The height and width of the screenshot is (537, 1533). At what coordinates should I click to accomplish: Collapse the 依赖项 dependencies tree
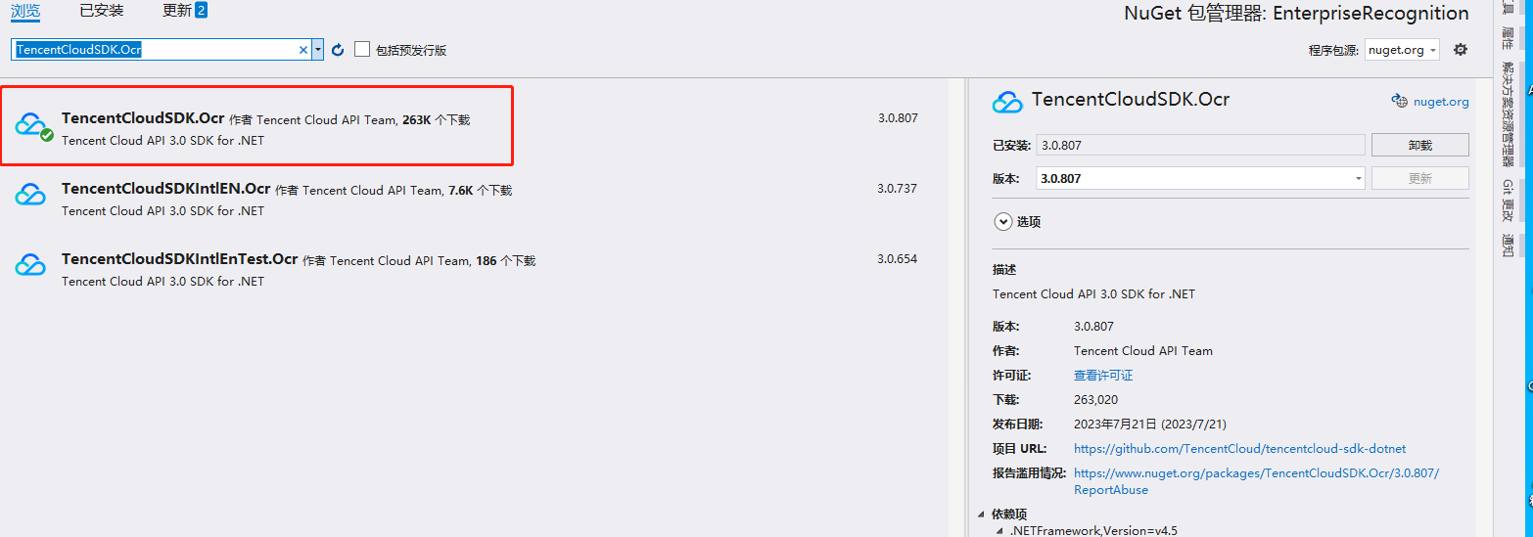pos(981,515)
